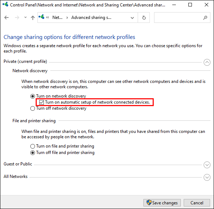
Task: Refresh the Advanced sharing settings page
Action: click(x=144, y=18)
